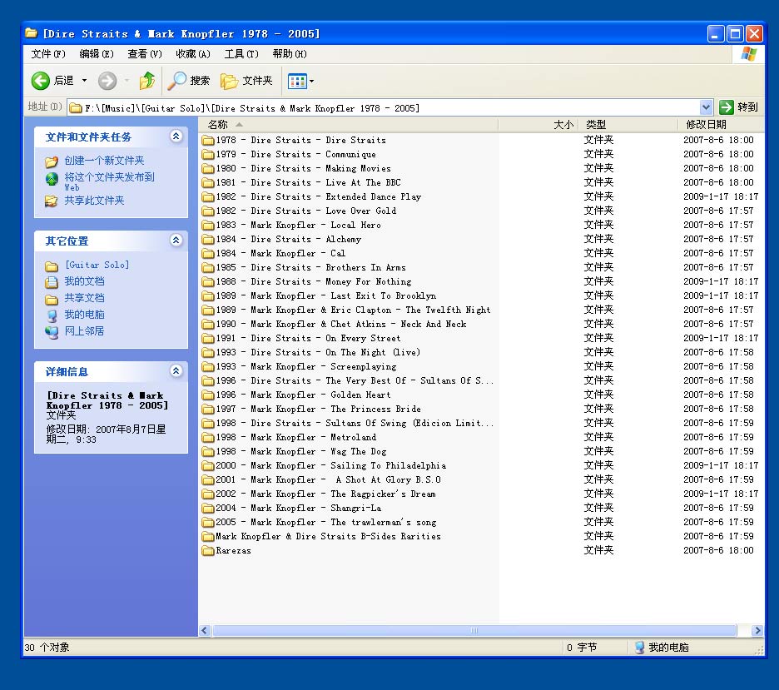Click the 创建一个新文件夹 link
Image resolution: width=779 pixels, height=690 pixels.
coord(104,161)
